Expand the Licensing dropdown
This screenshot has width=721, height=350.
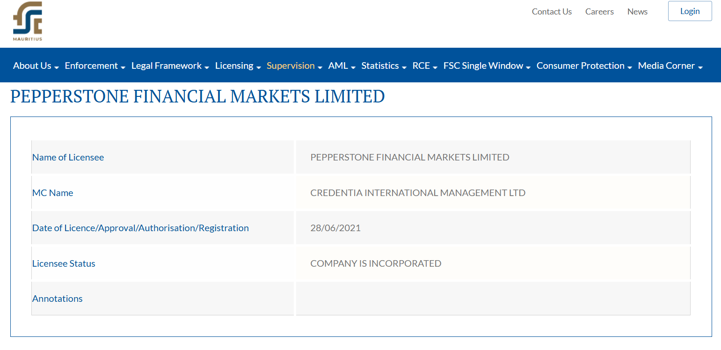(x=238, y=66)
